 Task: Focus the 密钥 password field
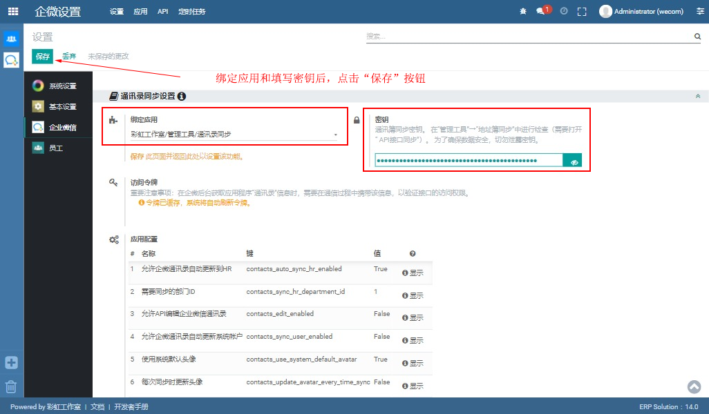[x=469, y=160]
